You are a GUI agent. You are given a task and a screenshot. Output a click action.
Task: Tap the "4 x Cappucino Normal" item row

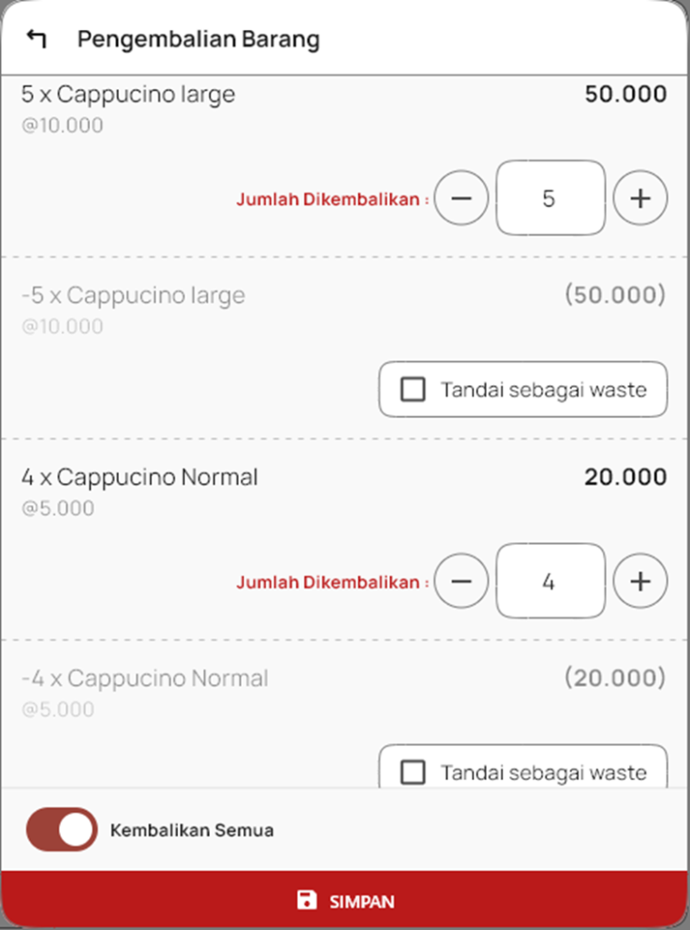coord(140,477)
